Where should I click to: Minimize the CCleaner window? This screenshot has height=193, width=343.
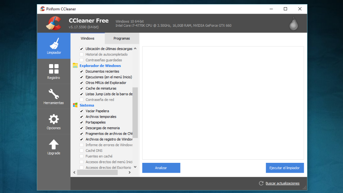click(x=271, y=9)
